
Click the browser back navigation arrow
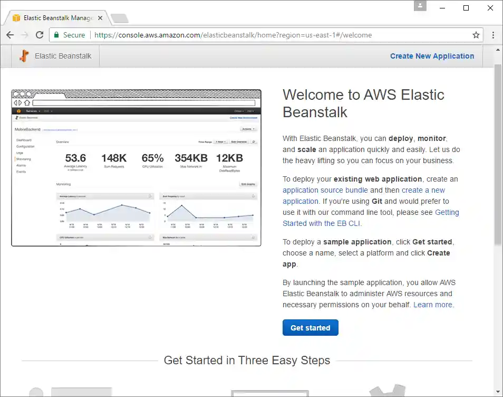[10, 35]
